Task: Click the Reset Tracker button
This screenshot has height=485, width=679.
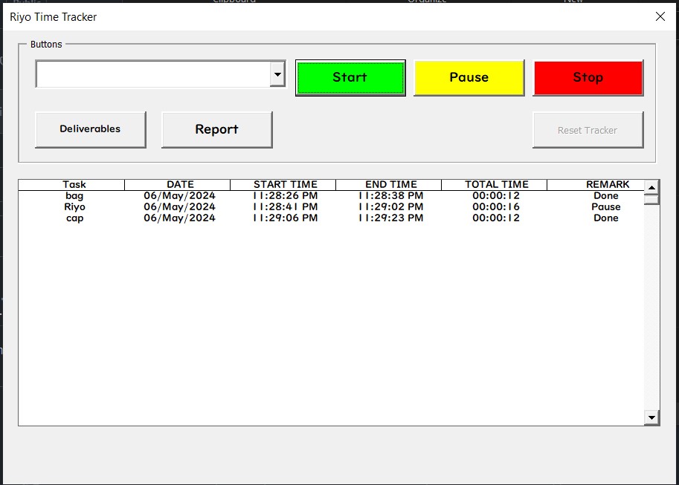Action: (588, 130)
